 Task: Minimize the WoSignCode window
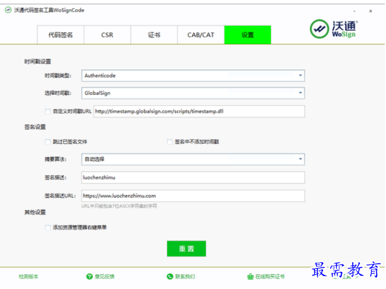(x=355, y=11)
